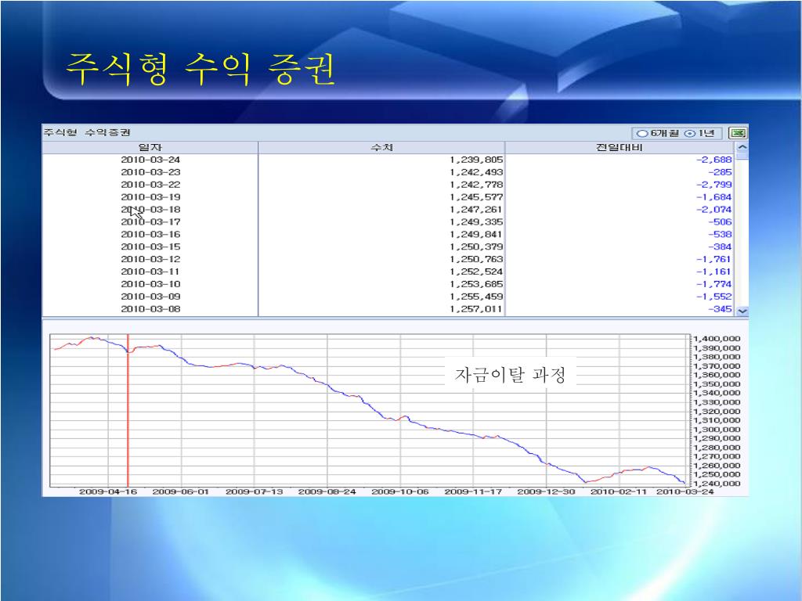
Task: Click the value 1,250,763
Action: 476,259
